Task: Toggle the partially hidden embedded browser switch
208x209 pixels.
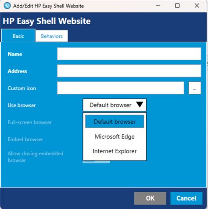Action: click(96, 162)
